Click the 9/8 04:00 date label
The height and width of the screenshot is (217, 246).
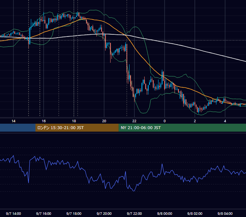(x=225, y=213)
